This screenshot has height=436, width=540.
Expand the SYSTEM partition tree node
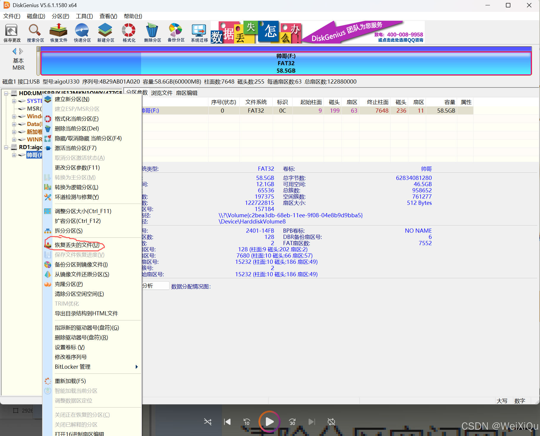(x=14, y=101)
